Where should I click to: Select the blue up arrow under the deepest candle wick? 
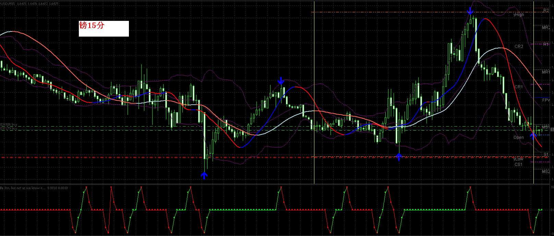204,176
